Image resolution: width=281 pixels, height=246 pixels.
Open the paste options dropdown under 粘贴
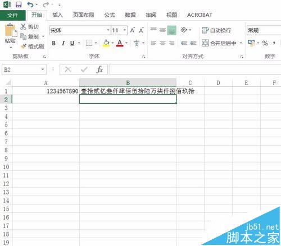(x=11, y=48)
